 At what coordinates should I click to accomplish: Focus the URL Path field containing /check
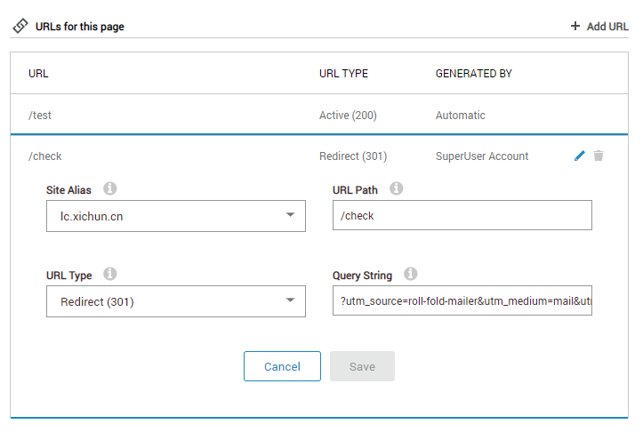point(462,215)
